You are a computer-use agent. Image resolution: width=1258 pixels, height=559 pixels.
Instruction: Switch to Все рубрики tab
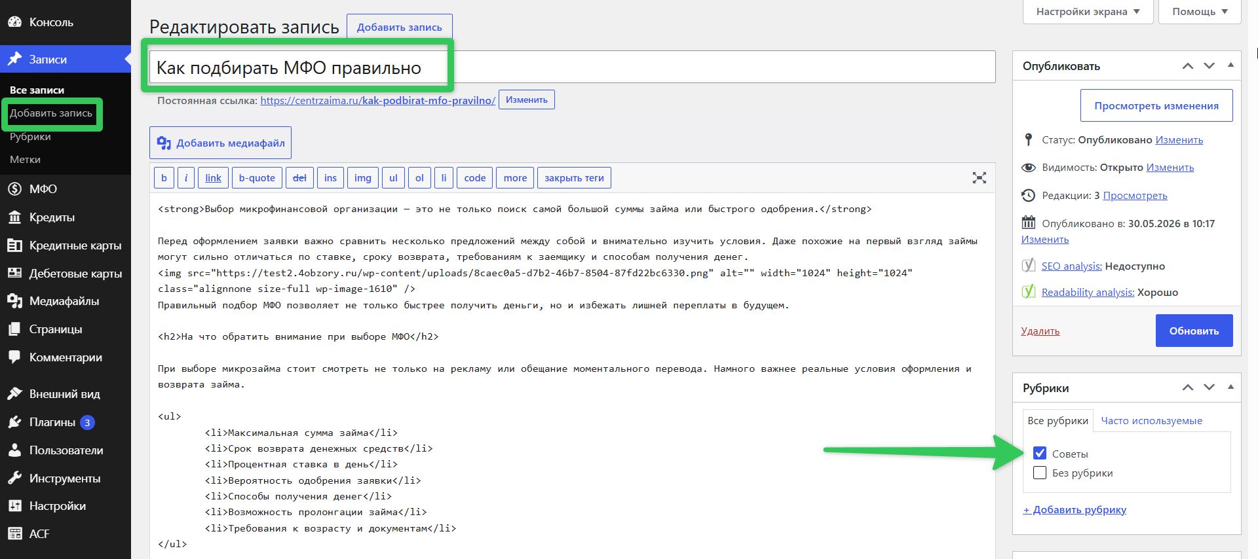click(x=1058, y=420)
